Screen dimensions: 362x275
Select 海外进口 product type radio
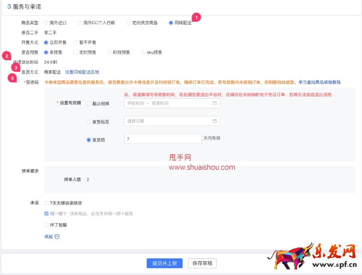(46, 23)
